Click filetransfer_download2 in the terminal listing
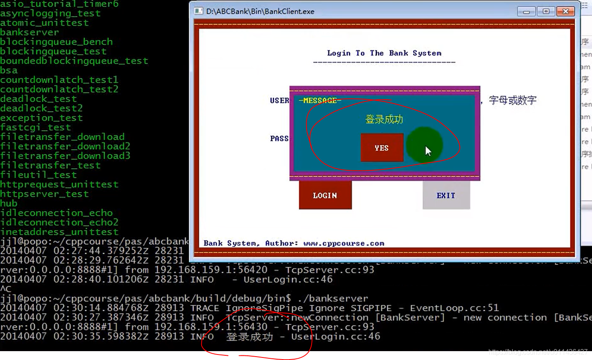Screen dimensions: 592x360 coord(65,146)
